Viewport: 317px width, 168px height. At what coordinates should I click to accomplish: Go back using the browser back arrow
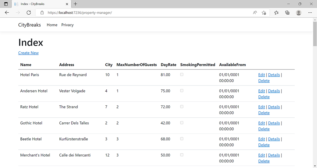coord(7,12)
